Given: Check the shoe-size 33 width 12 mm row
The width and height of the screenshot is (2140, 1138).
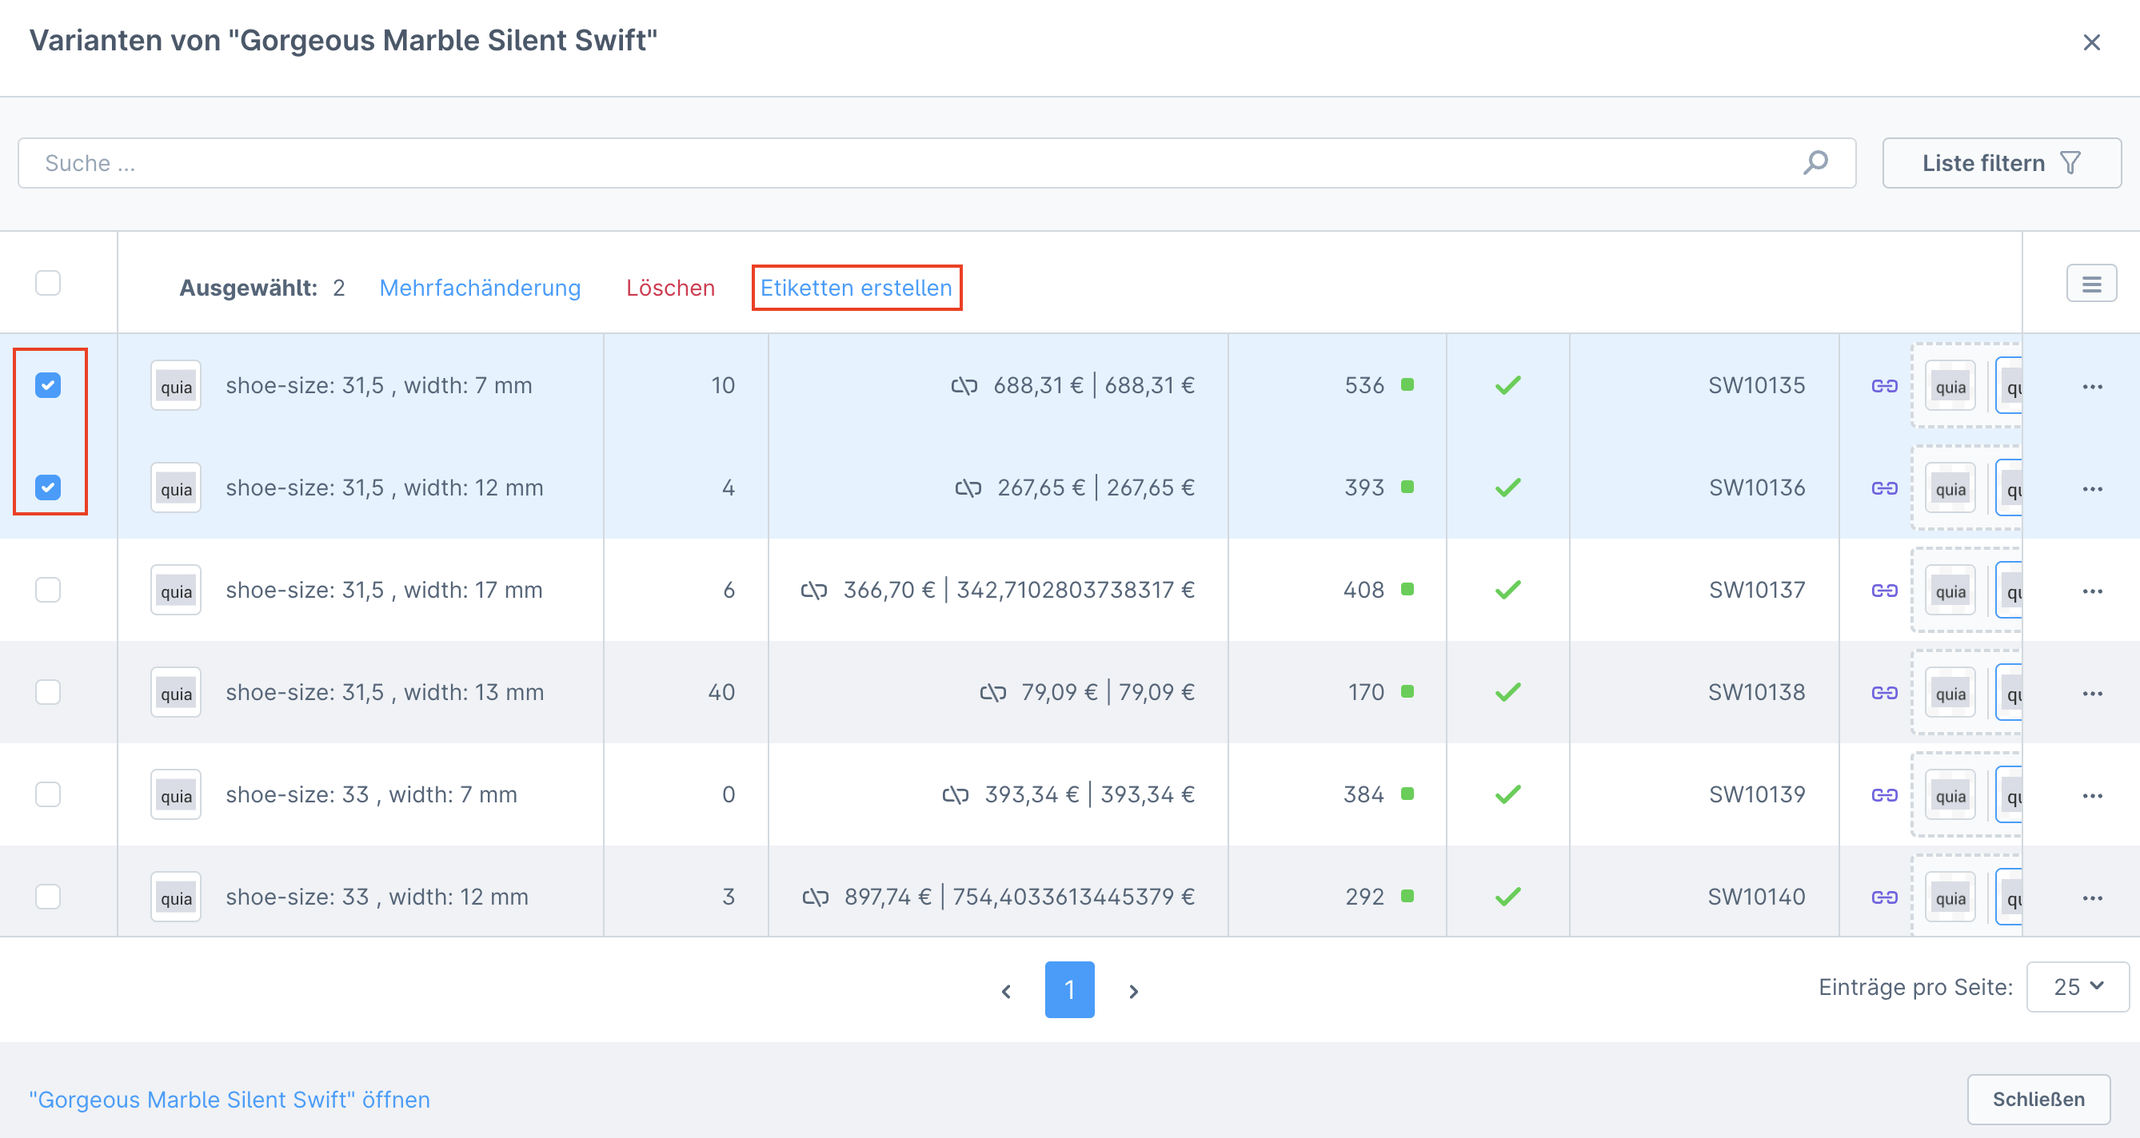Looking at the screenshot, I should tap(48, 897).
